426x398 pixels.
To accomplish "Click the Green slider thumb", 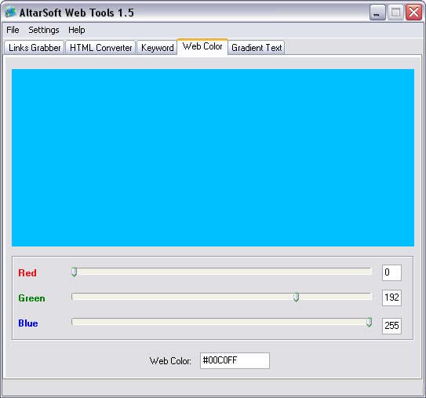I will pos(297,298).
